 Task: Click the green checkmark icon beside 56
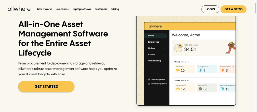click(200, 89)
